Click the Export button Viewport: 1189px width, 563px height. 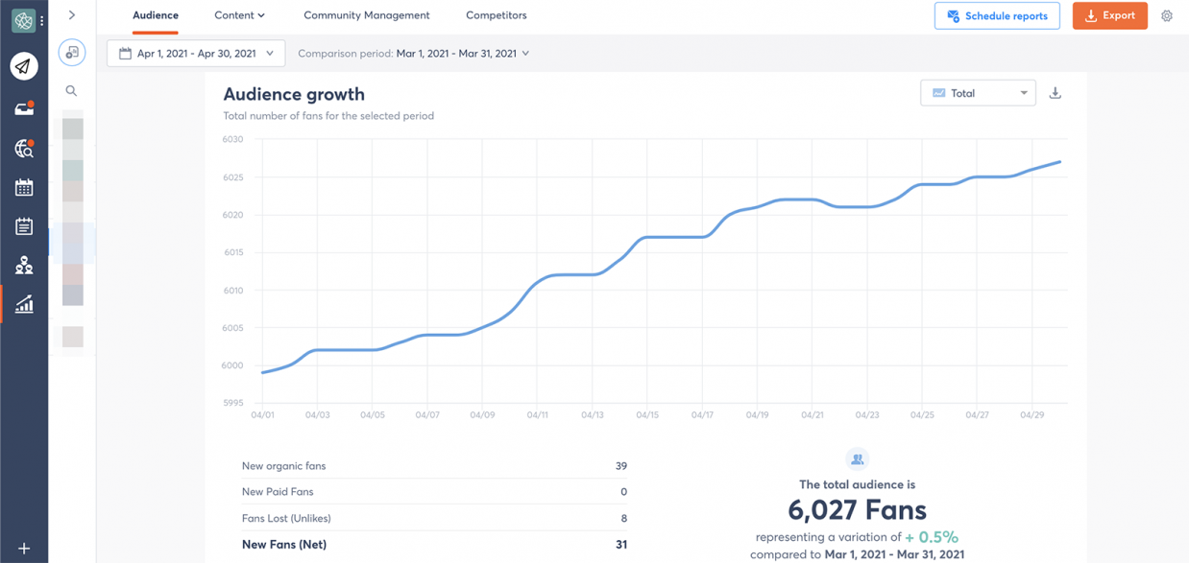1109,15
